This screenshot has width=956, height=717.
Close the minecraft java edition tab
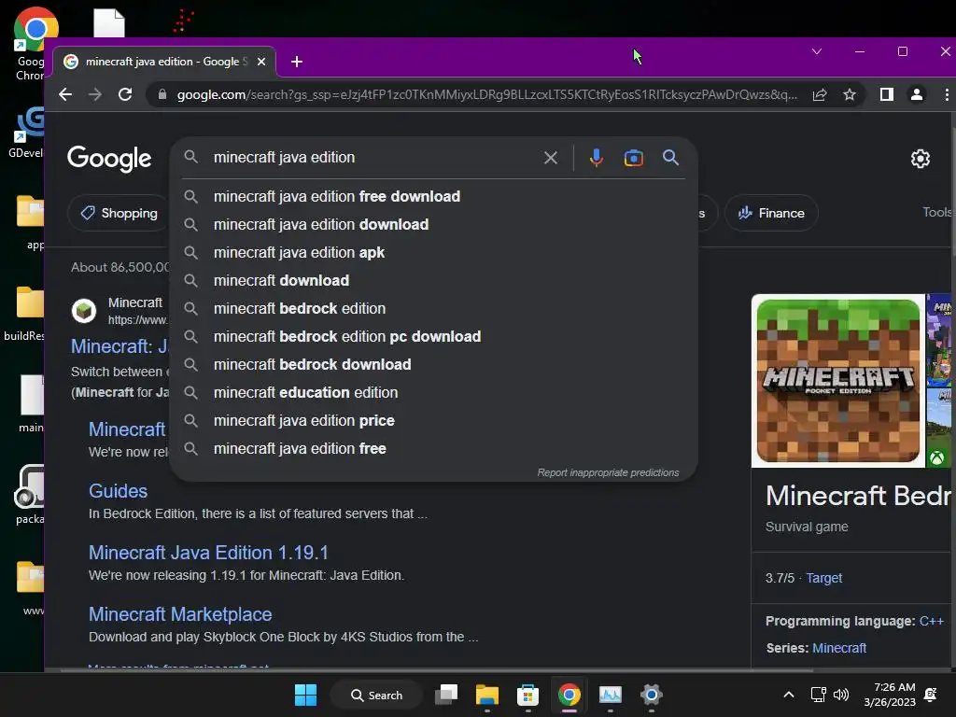tap(261, 62)
